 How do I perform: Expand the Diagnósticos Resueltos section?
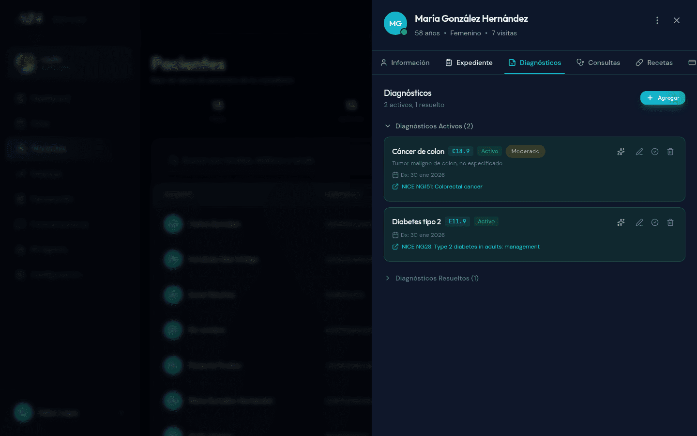[x=432, y=278]
